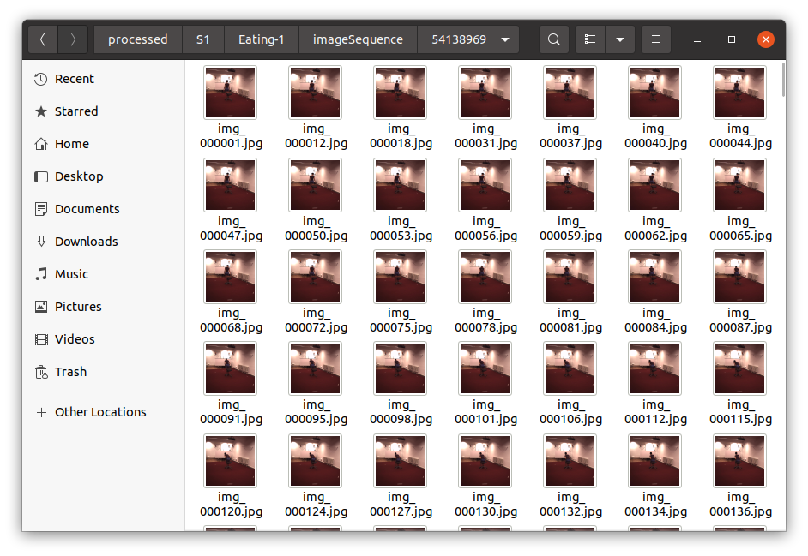808x556 pixels.
Task: Select thumbnail img_000037.jpg
Action: 570,93
